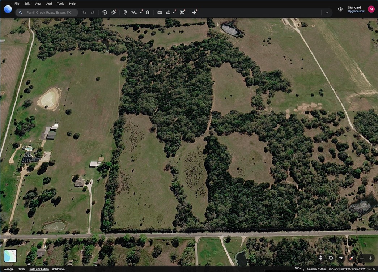Open the Gemini sparkle assistant

194,12
